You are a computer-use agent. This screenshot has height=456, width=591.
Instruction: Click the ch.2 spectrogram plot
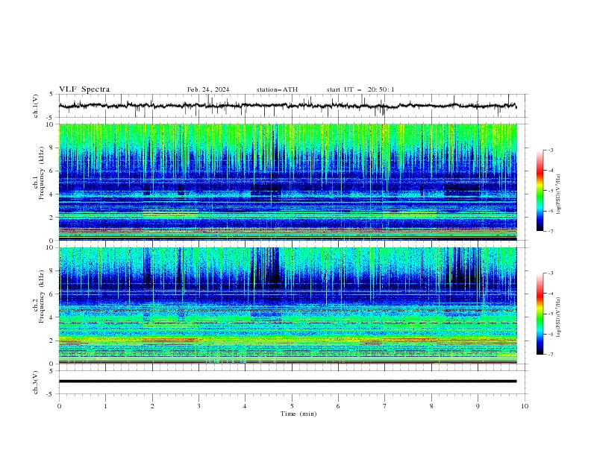click(288, 305)
